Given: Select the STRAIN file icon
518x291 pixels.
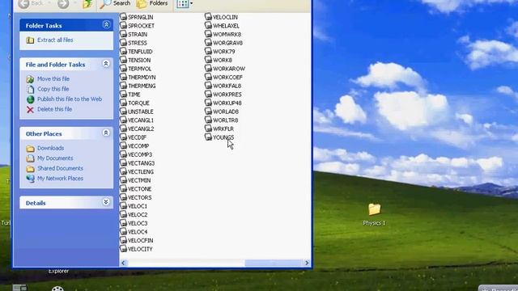Looking at the screenshot, I should [123, 34].
